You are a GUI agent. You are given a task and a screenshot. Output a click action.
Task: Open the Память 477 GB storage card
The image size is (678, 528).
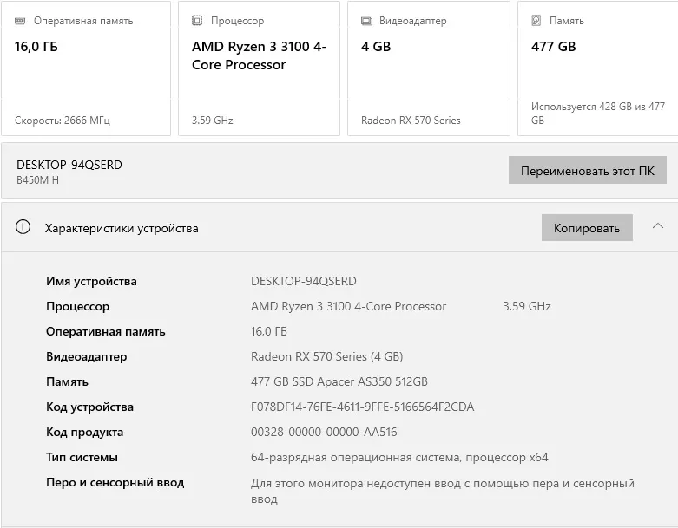coord(598,68)
